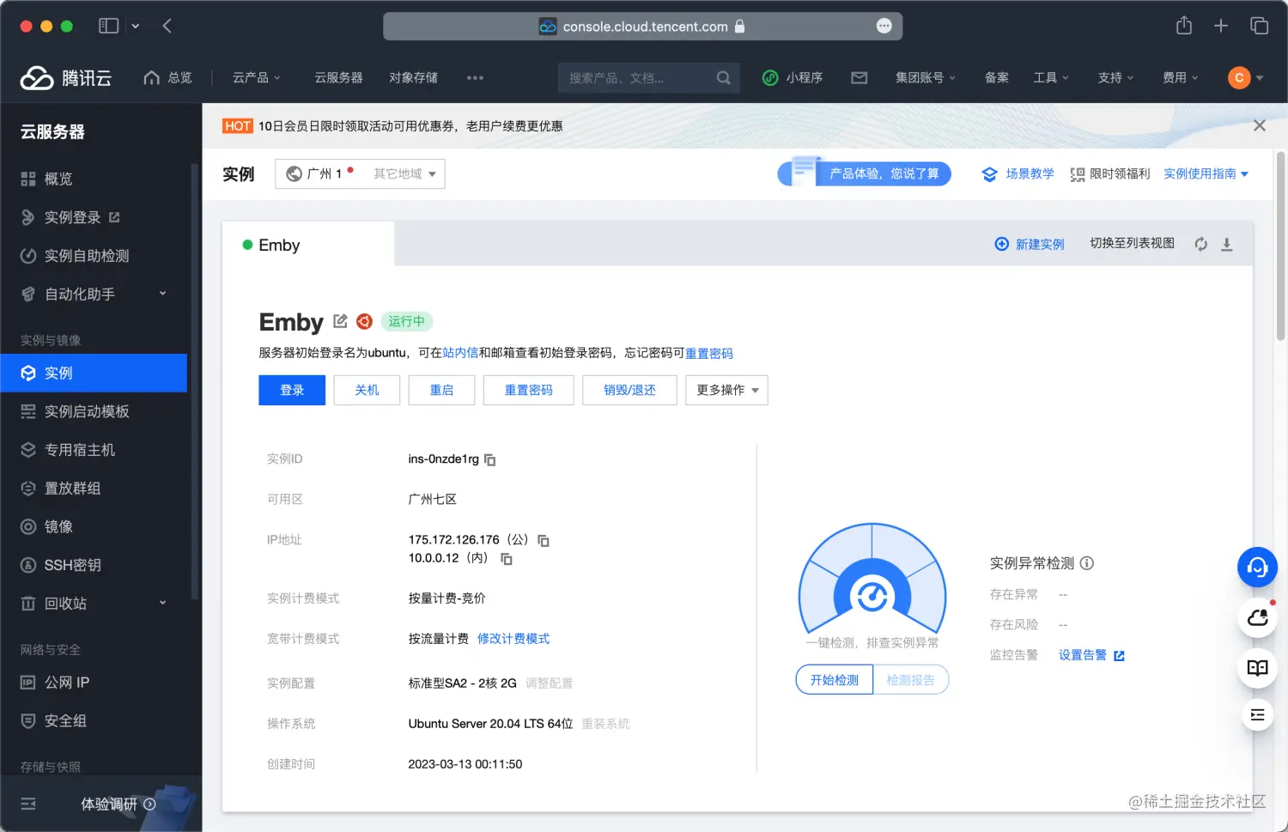Click the Safari URL address field

(x=642, y=26)
